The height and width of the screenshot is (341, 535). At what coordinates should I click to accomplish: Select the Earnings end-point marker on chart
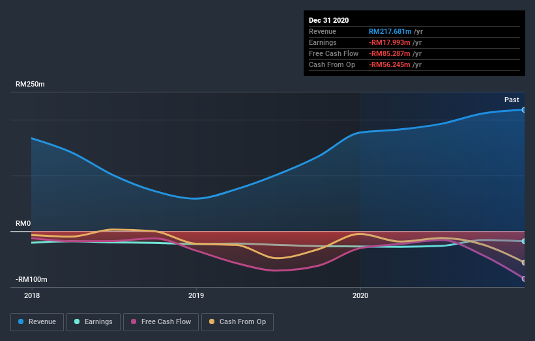(523, 241)
